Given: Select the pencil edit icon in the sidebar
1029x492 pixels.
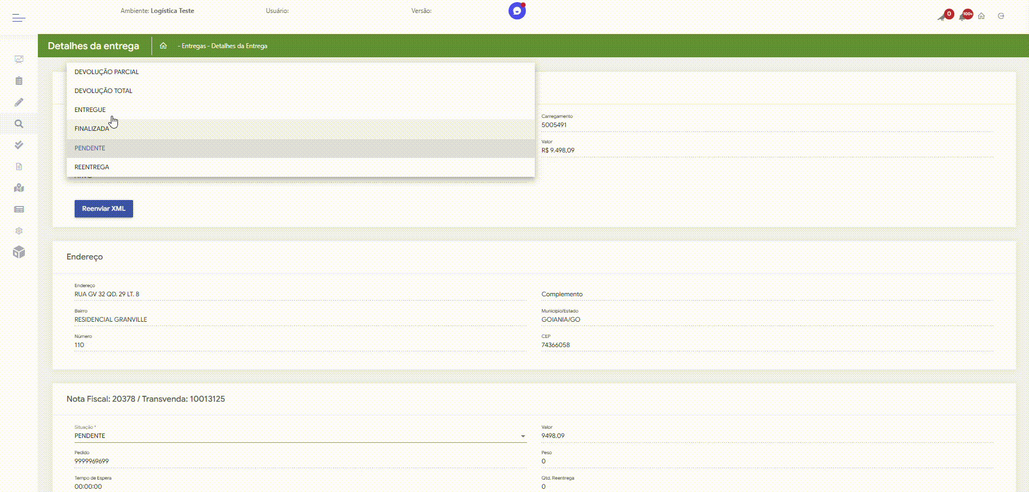Looking at the screenshot, I should tap(19, 102).
